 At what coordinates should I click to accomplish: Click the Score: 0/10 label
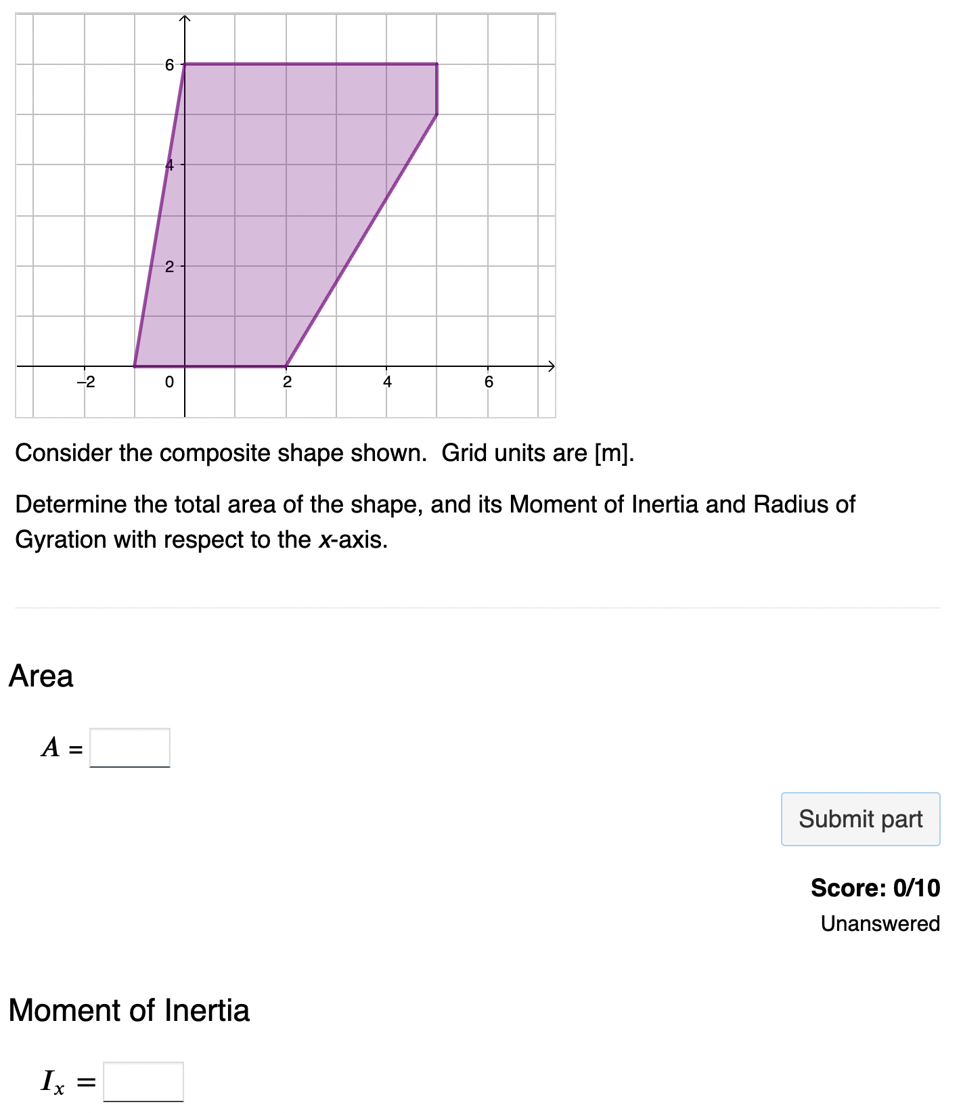click(x=876, y=889)
